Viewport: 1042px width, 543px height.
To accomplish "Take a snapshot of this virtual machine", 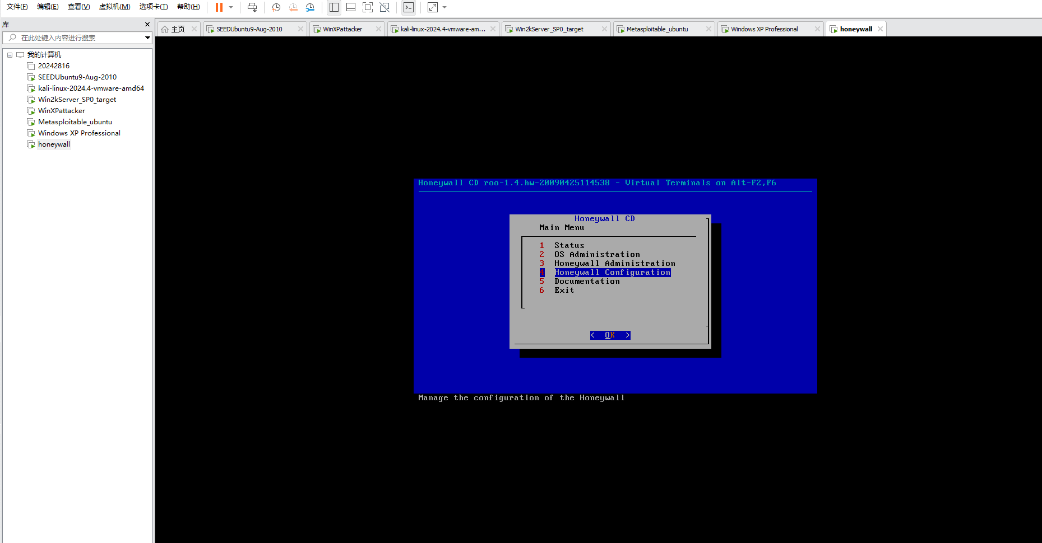I will point(276,7).
